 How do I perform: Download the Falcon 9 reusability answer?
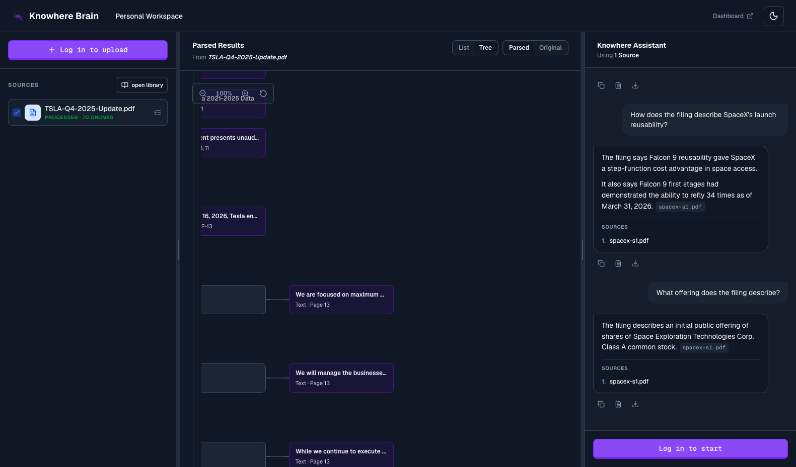click(x=635, y=263)
